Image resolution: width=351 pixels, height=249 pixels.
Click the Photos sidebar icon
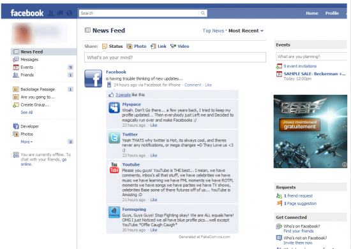(16, 134)
